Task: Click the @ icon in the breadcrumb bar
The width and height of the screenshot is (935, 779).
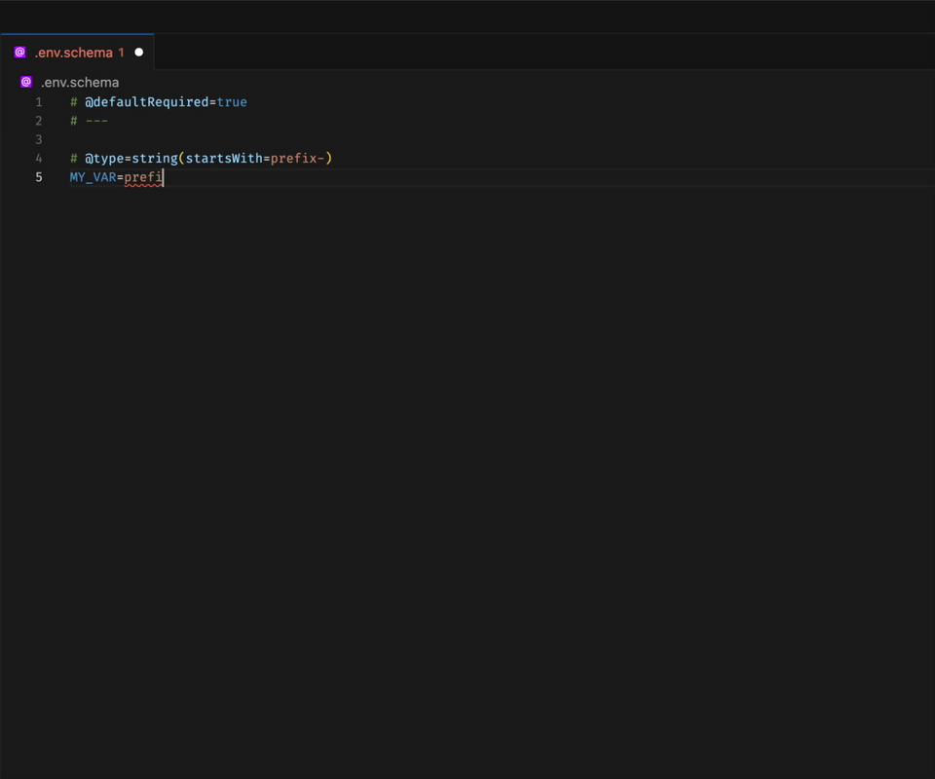Action: (x=25, y=82)
